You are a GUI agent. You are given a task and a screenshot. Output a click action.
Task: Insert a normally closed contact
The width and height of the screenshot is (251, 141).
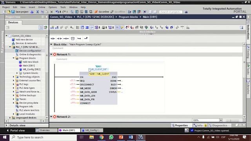click(x=59, y=38)
